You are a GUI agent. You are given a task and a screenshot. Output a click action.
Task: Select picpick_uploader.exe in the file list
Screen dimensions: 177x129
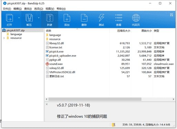pyautogui.click(x=63, y=56)
